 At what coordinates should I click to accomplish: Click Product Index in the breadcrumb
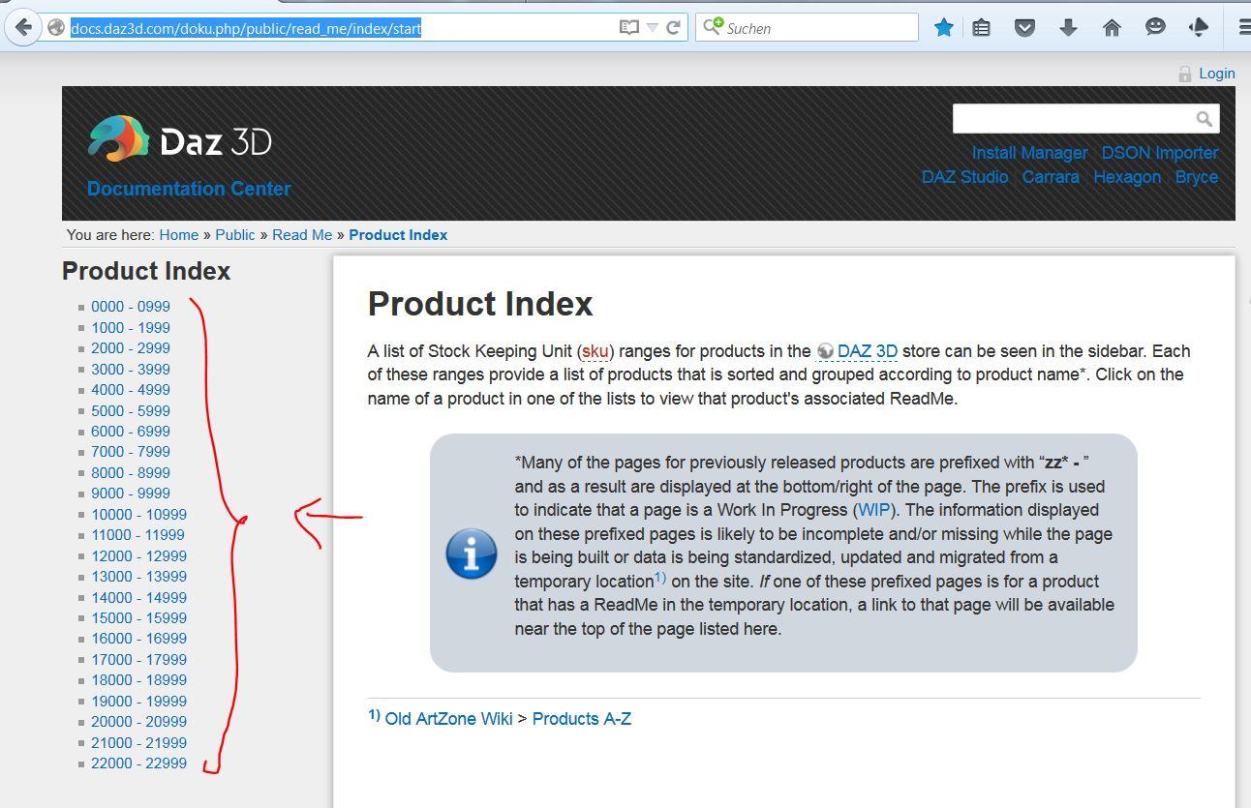coord(398,235)
